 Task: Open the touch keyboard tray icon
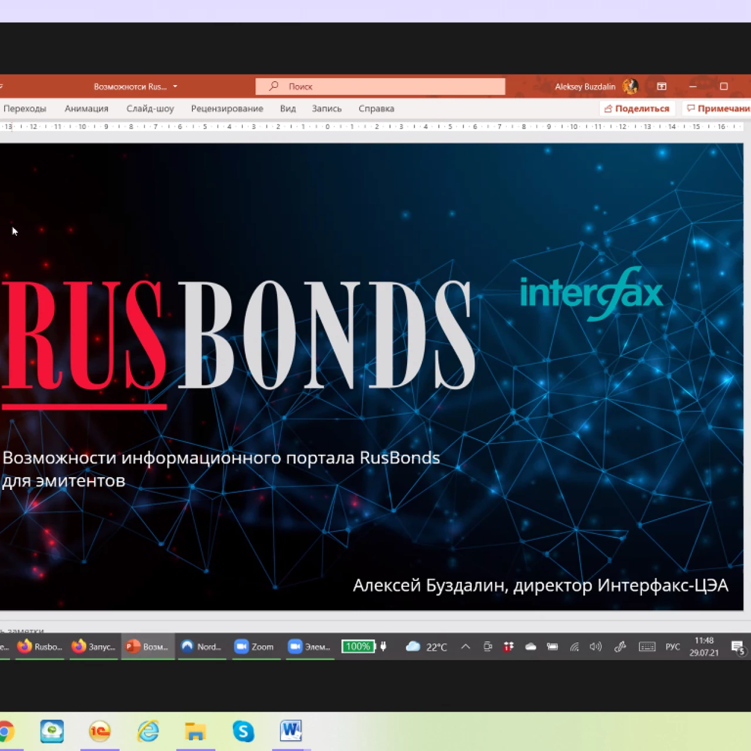coord(647,647)
